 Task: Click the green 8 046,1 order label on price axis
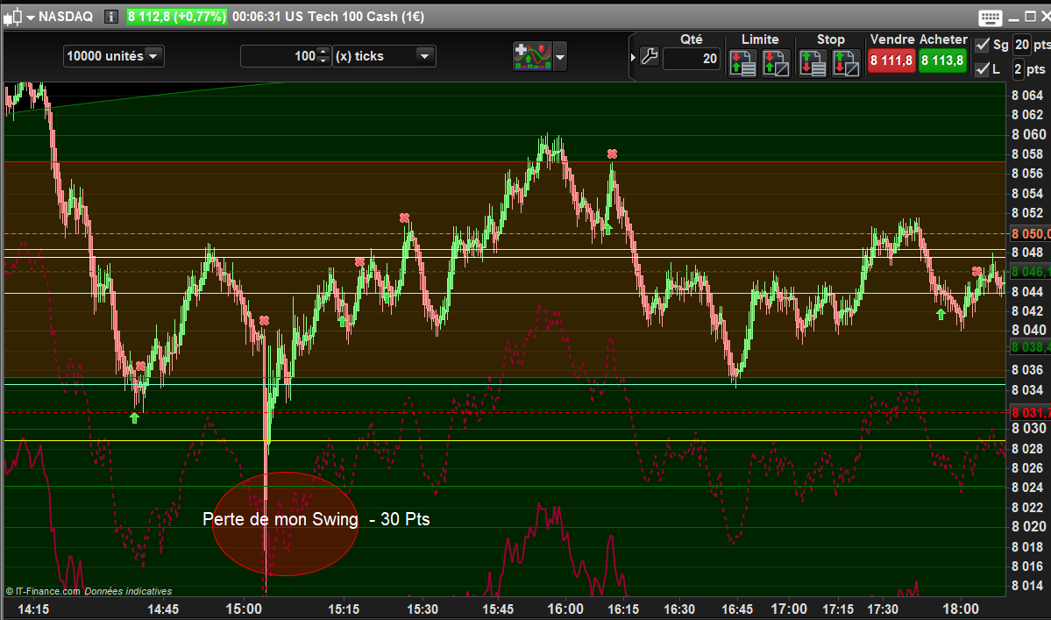[x=1030, y=272]
